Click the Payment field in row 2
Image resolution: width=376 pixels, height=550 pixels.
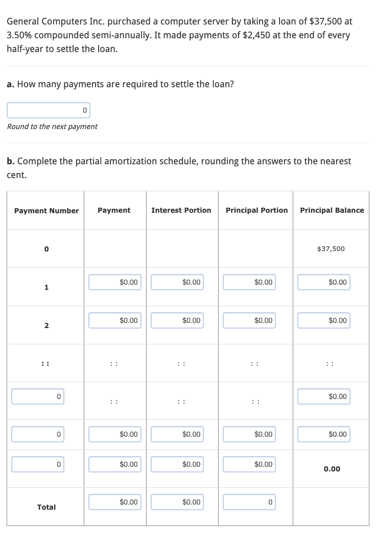tap(114, 320)
